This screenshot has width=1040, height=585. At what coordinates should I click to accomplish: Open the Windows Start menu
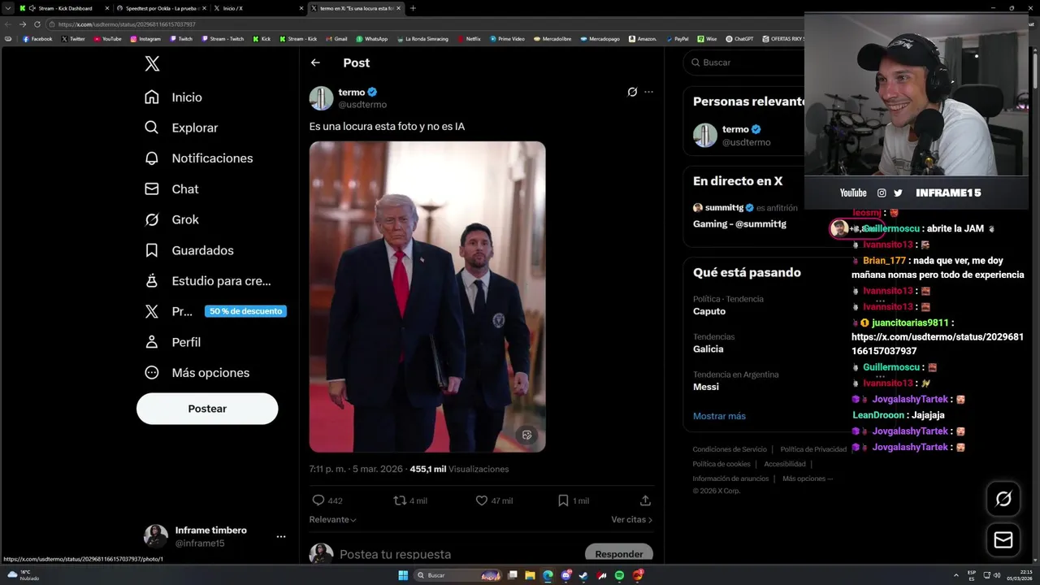(x=403, y=575)
